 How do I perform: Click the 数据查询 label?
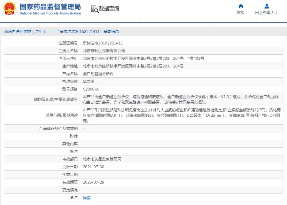click(109, 9)
